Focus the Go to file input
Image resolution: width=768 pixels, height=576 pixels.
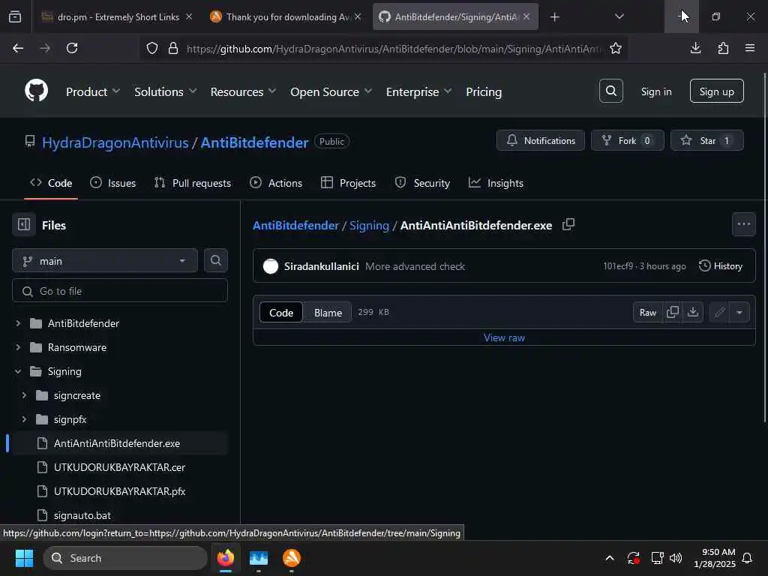120,291
